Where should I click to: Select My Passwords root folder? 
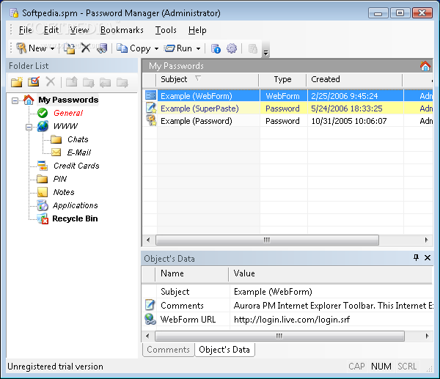coord(68,100)
